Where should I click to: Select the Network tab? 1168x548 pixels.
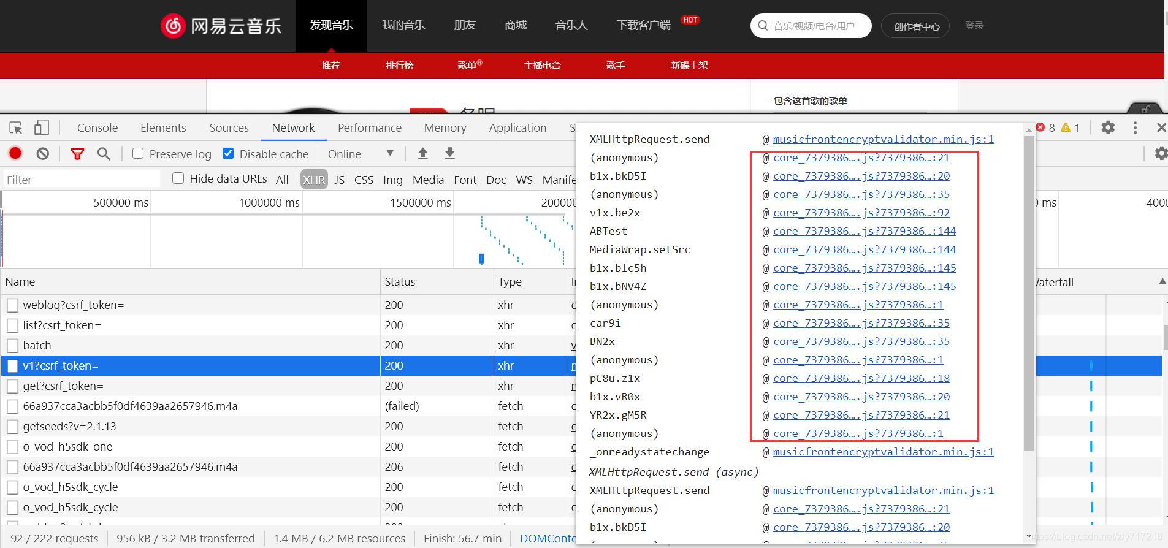coord(293,127)
